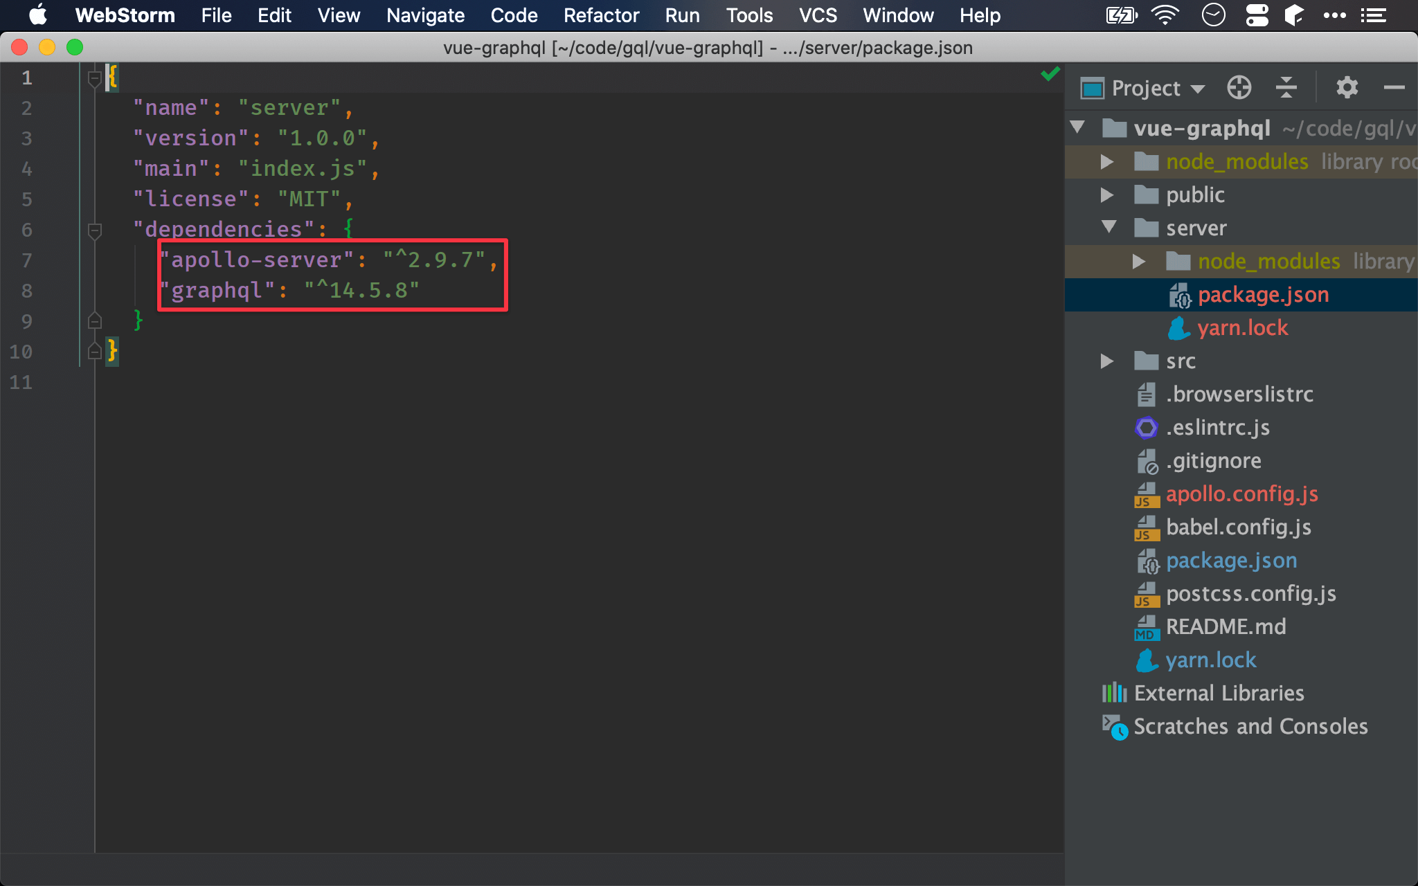Open the Project panel settings gear

[x=1347, y=88]
